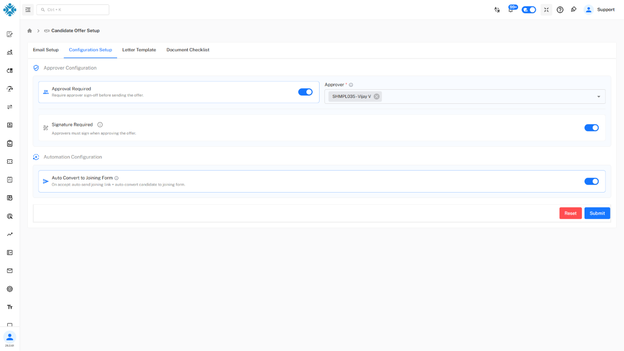Open the mail envelope sidebar icon
Viewport: 624px width, 351px height.
[10, 271]
